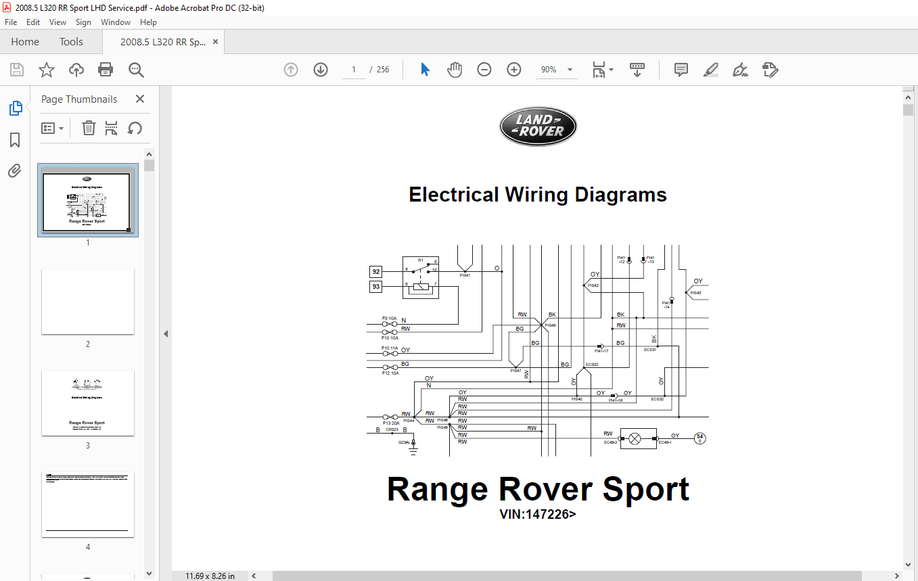Switch to the Tools tab
Screen dimensions: 918x581
[71, 42]
